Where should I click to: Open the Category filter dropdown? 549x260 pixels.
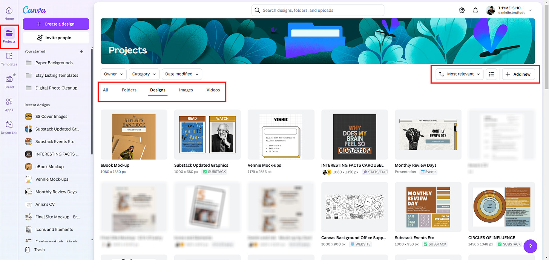144,74
